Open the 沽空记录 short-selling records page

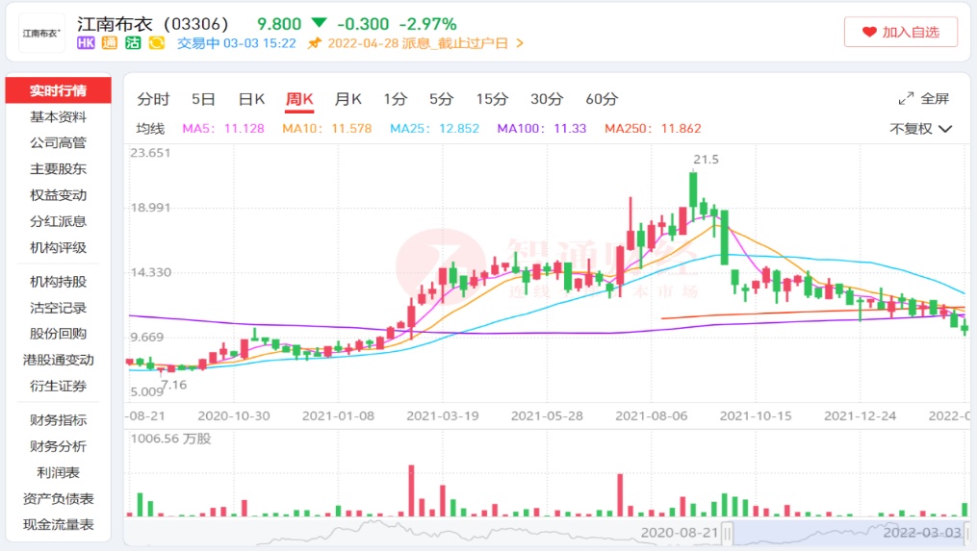[x=58, y=308]
